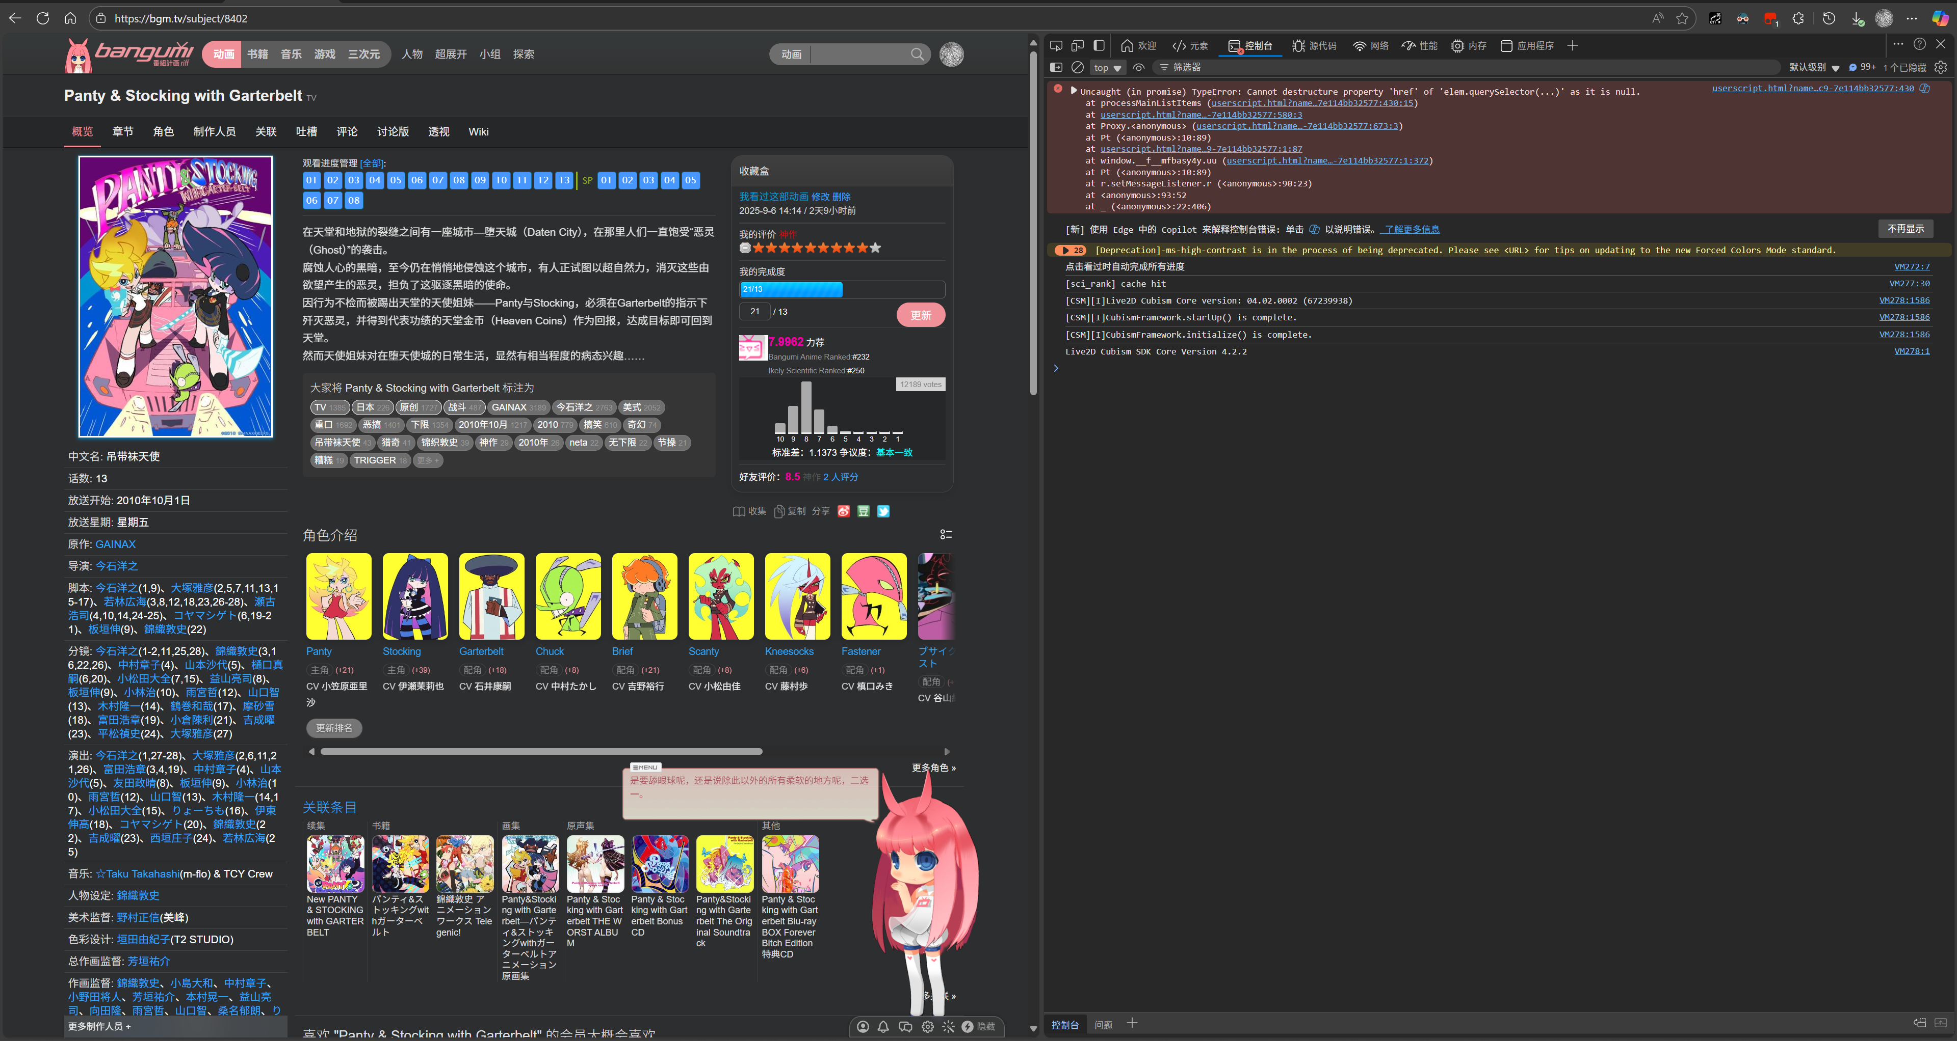
Task: Open the 默认级别 log level dropdown
Action: (x=1813, y=68)
